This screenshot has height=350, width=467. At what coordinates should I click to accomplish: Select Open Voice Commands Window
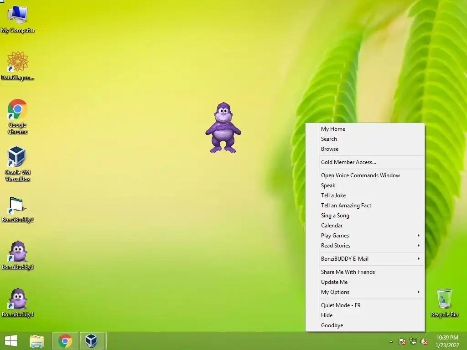[365, 175]
